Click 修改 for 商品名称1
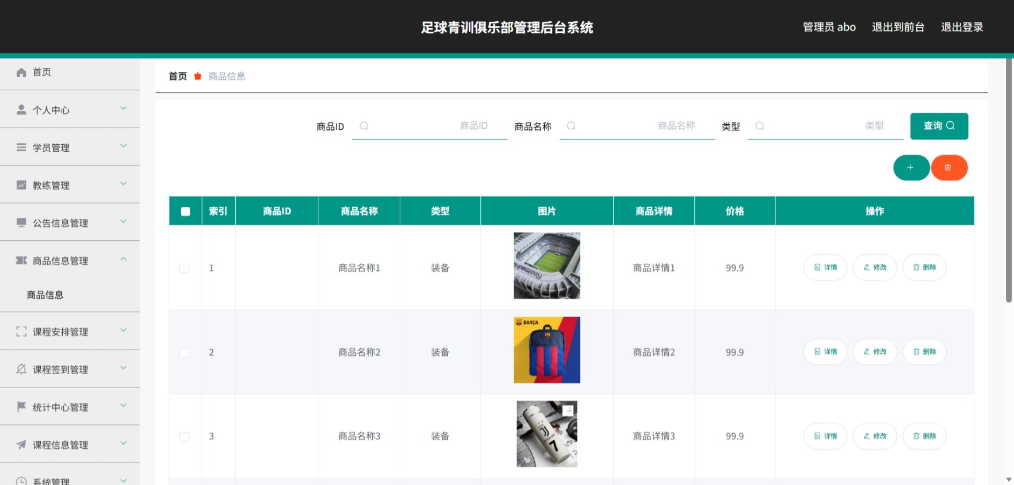Viewport: 1014px width, 485px height. [875, 267]
